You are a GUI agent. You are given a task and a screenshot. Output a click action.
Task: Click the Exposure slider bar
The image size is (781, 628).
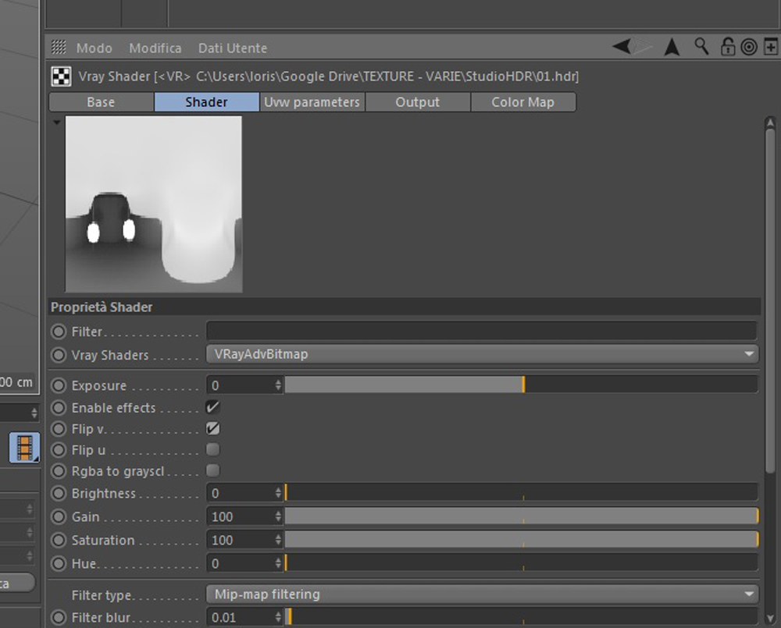(x=521, y=385)
